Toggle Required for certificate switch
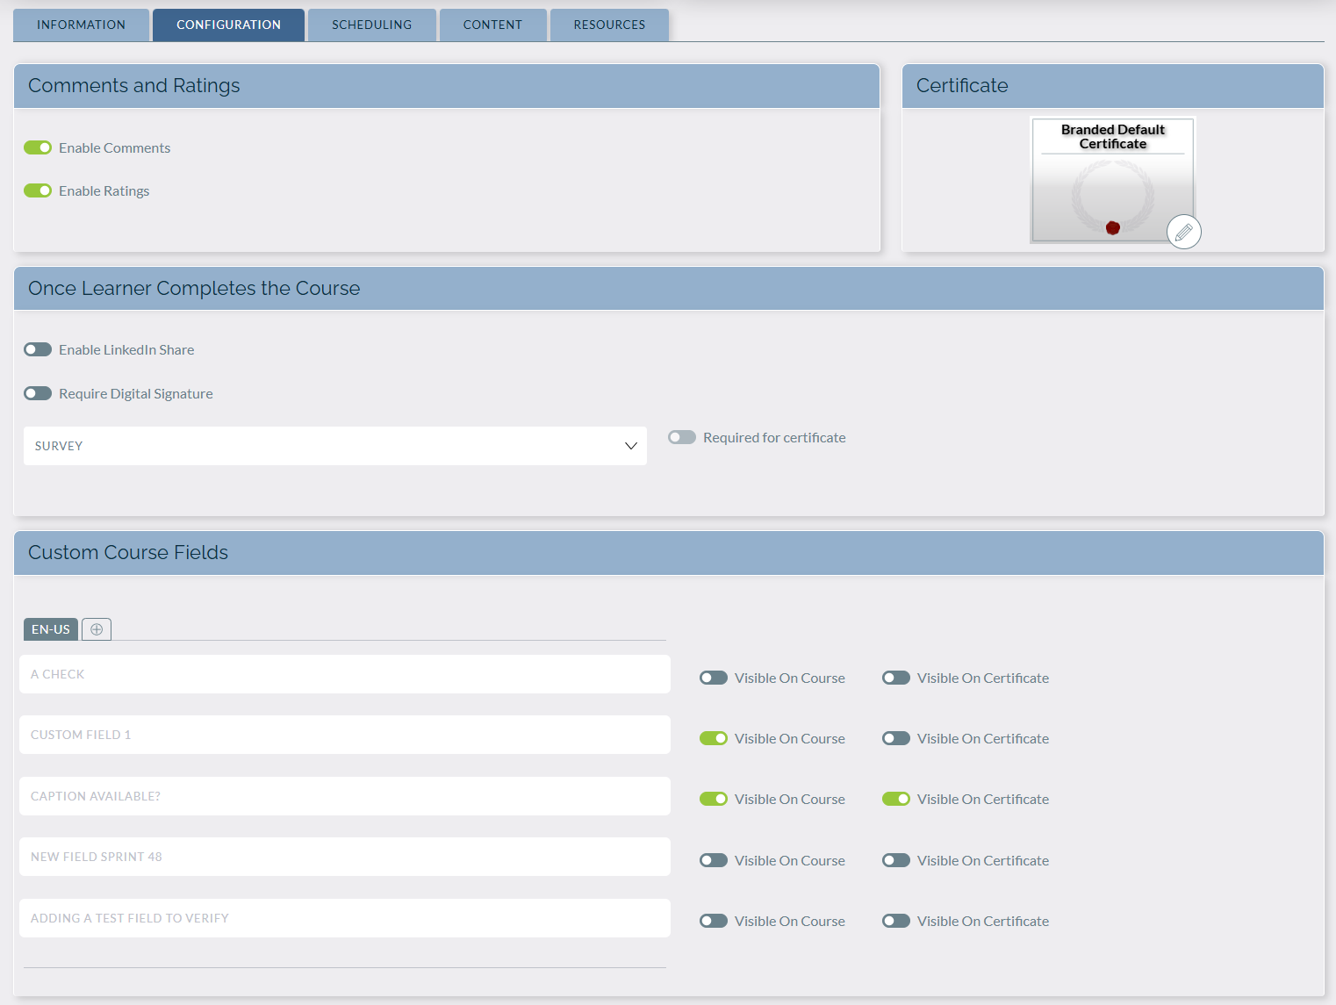Image resolution: width=1336 pixels, height=1005 pixels. (681, 437)
